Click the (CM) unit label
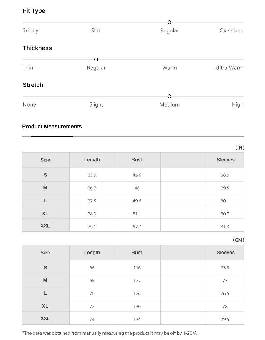Screen dimensions: 265x340 coord(238,240)
